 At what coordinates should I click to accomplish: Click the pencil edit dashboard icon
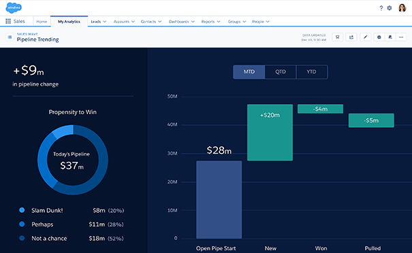(x=365, y=37)
